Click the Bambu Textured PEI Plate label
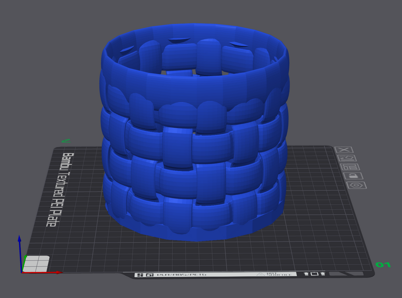The width and height of the screenshot is (402, 298). click(60, 190)
